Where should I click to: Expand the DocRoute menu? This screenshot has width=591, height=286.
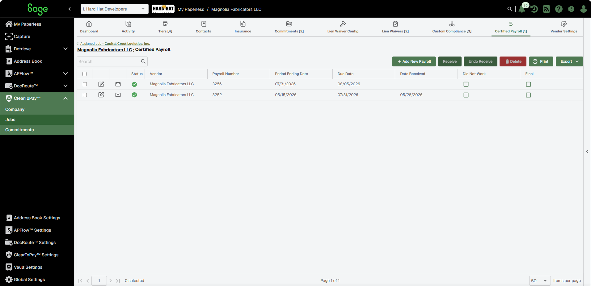65,86
